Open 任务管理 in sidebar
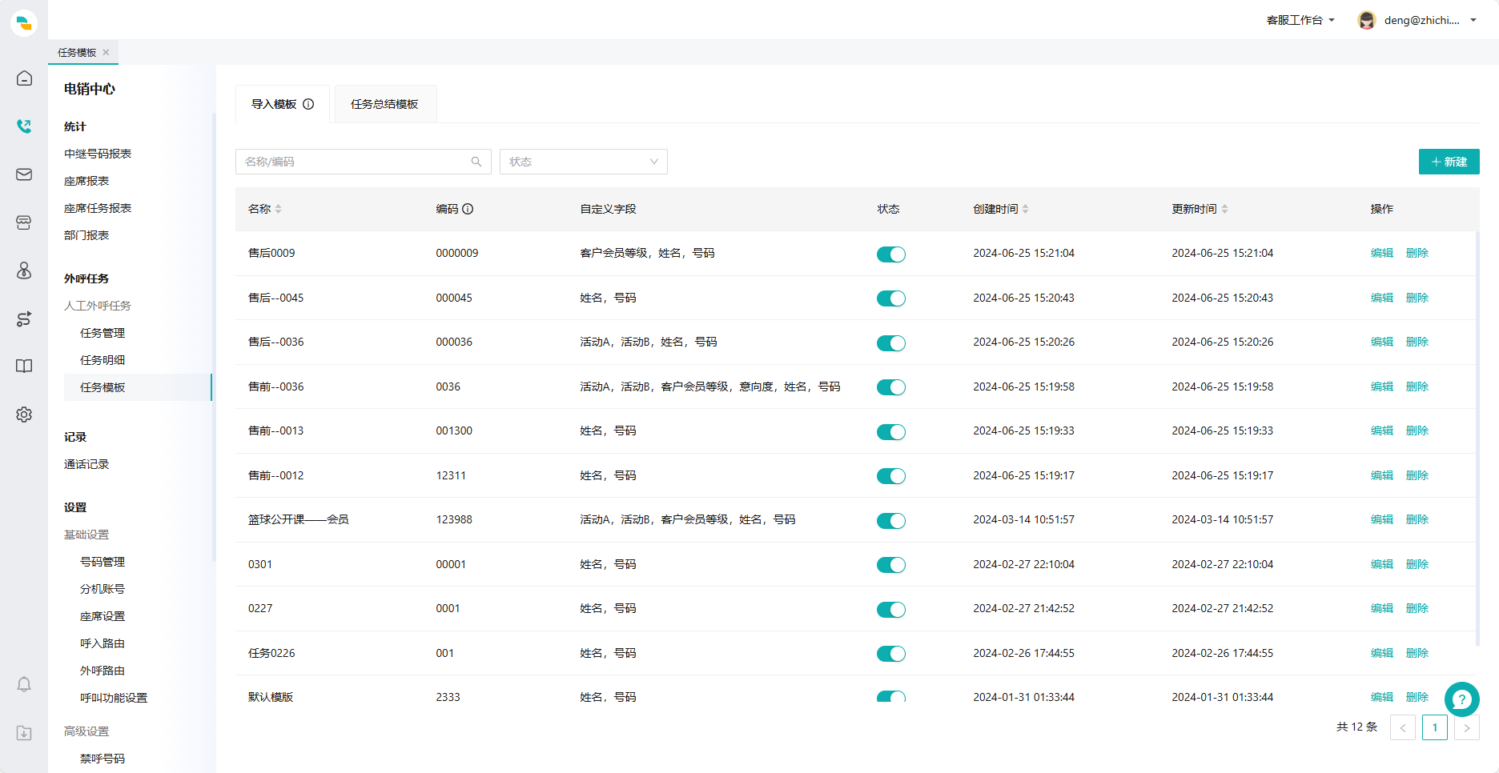 [x=102, y=333]
